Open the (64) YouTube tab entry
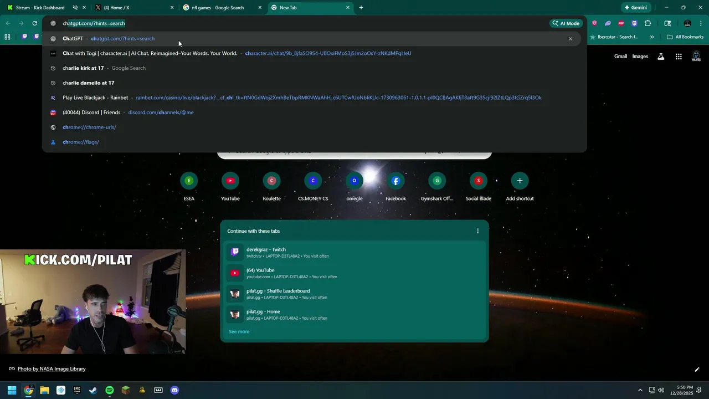Image resolution: width=709 pixels, height=399 pixels. click(x=354, y=273)
